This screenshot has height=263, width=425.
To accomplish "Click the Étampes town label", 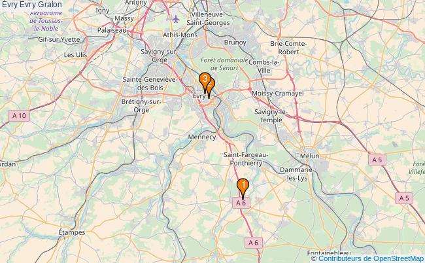I will pyautogui.click(x=72, y=232).
